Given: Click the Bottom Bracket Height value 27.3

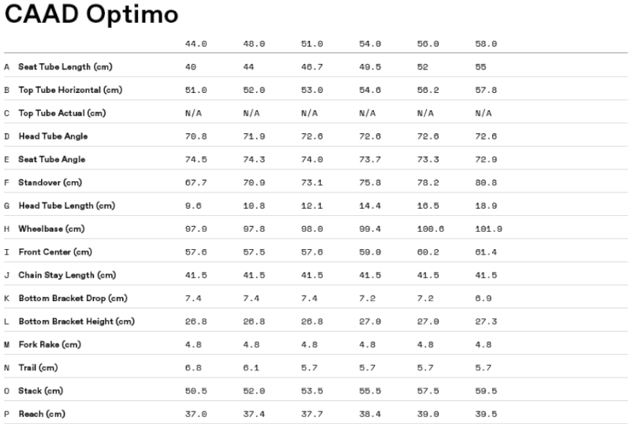Looking at the screenshot, I should tap(486, 322).
